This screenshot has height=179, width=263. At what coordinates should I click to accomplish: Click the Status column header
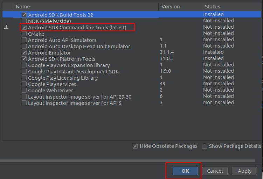tap(231, 7)
